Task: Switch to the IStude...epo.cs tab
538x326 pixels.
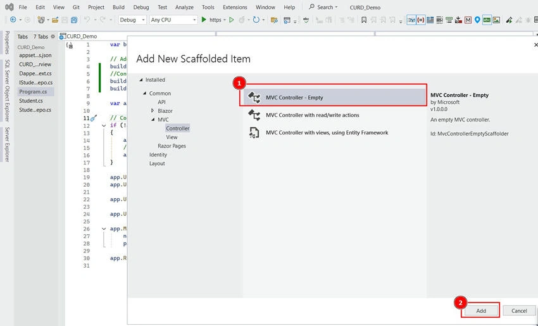Action: (x=35, y=82)
